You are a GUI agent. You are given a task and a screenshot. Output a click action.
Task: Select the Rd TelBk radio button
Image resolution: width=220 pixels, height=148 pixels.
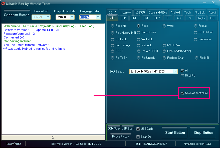pos(112,39)
